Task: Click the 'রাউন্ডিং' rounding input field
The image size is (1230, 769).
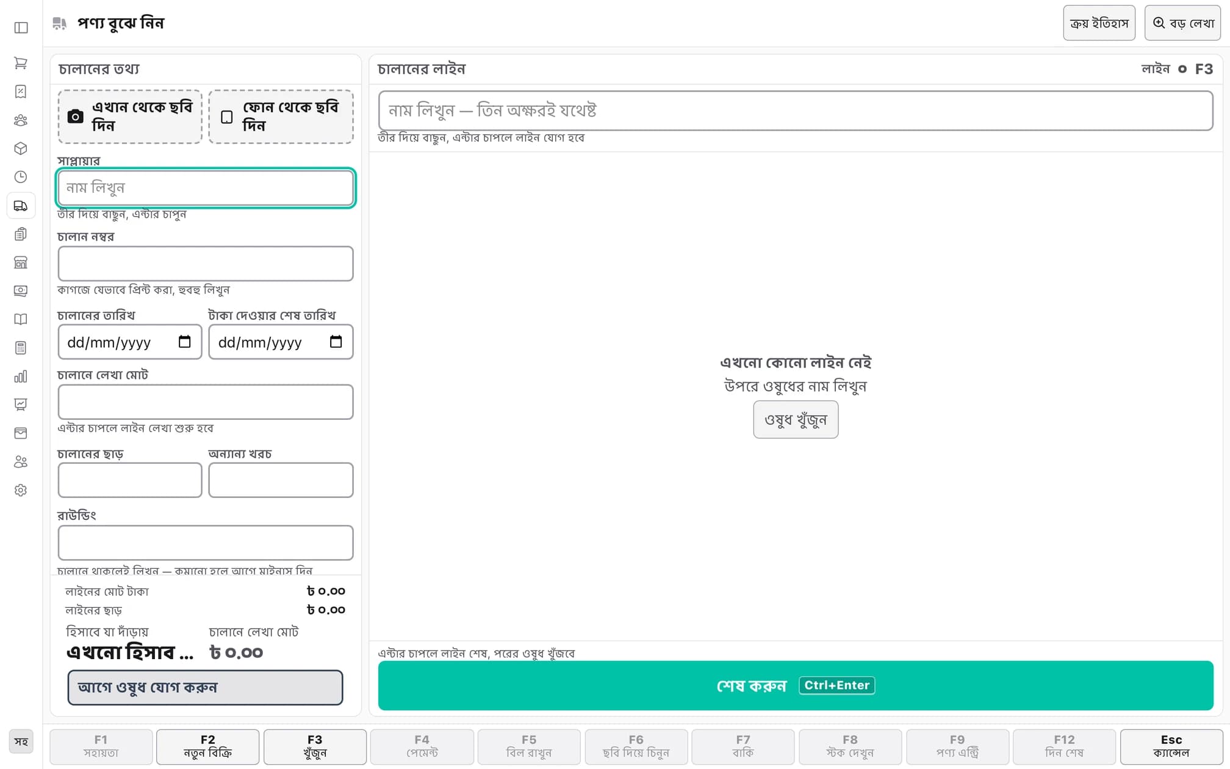Action: [x=206, y=543]
